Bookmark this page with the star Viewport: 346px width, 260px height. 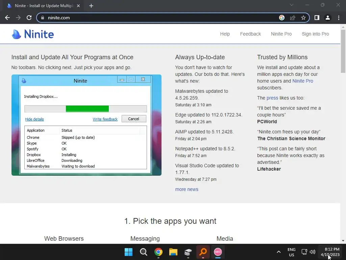(x=303, y=18)
